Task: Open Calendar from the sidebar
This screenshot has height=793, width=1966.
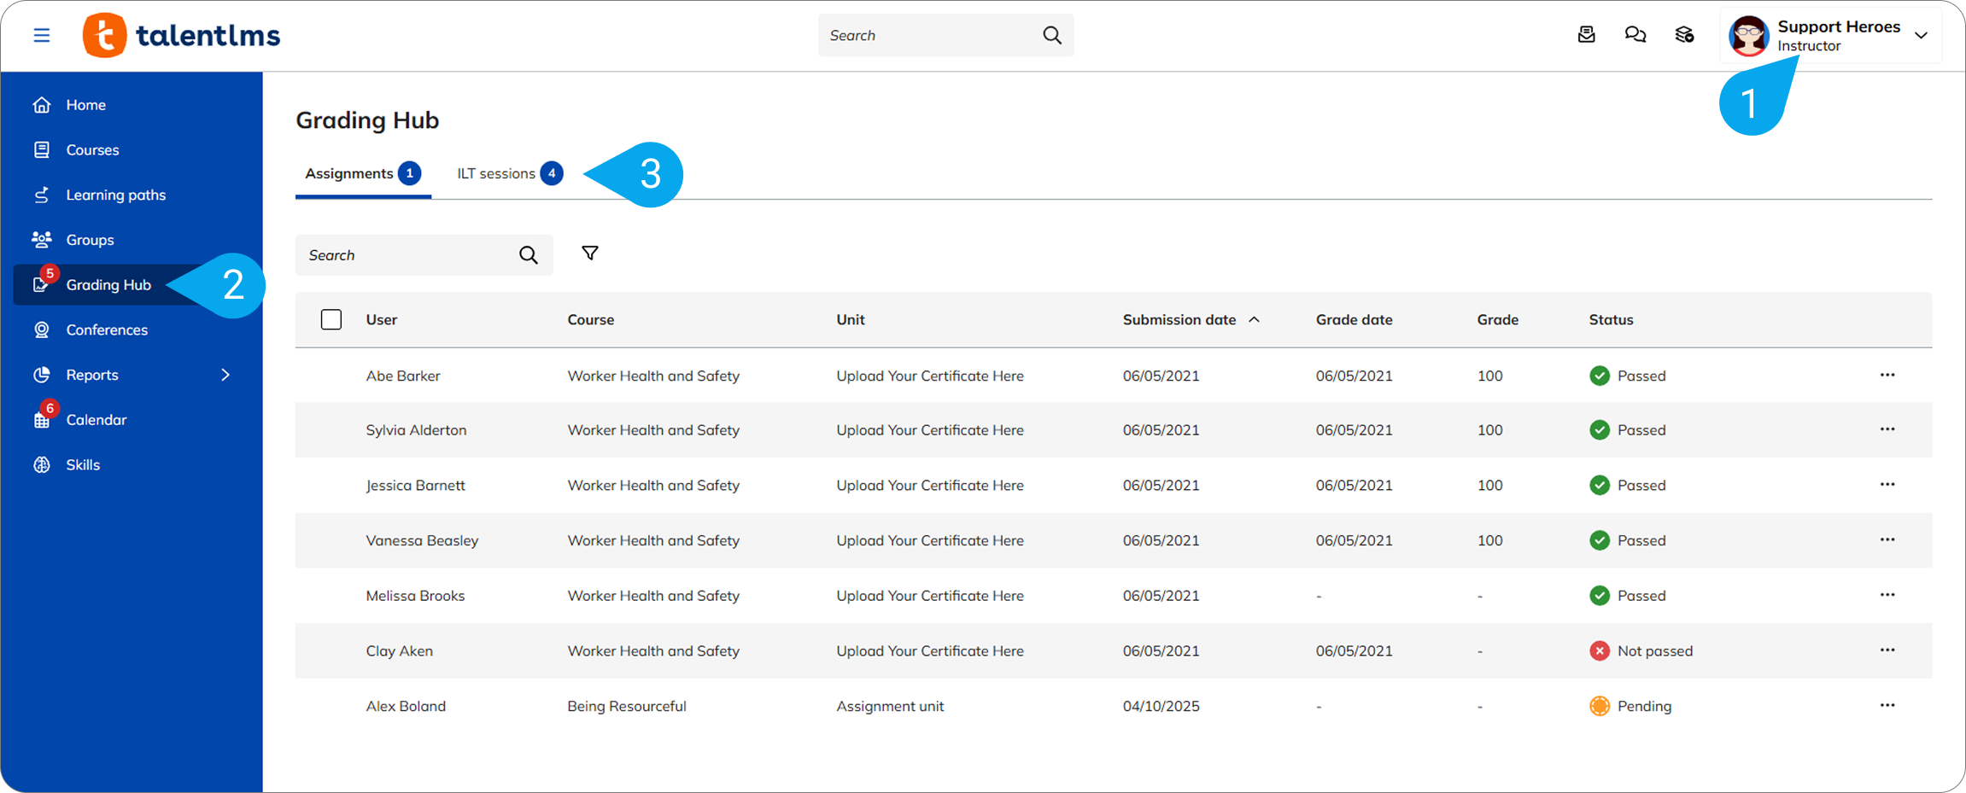Action: point(96,420)
